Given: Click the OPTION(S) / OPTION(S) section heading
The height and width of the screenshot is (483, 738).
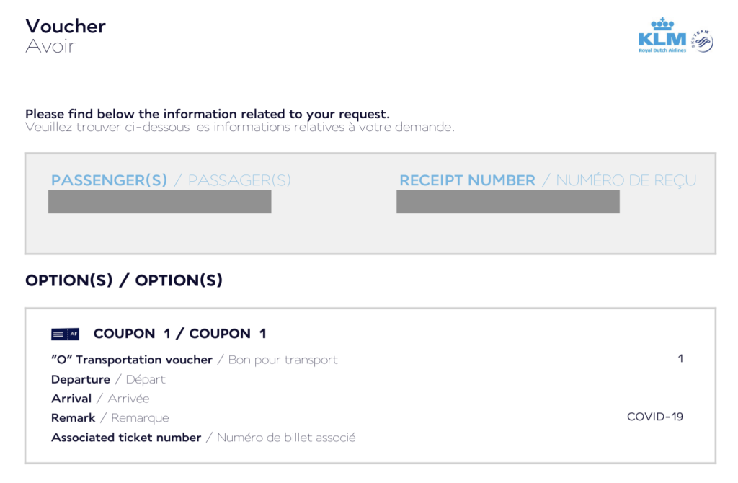Looking at the screenshot, I should point(124,280).
